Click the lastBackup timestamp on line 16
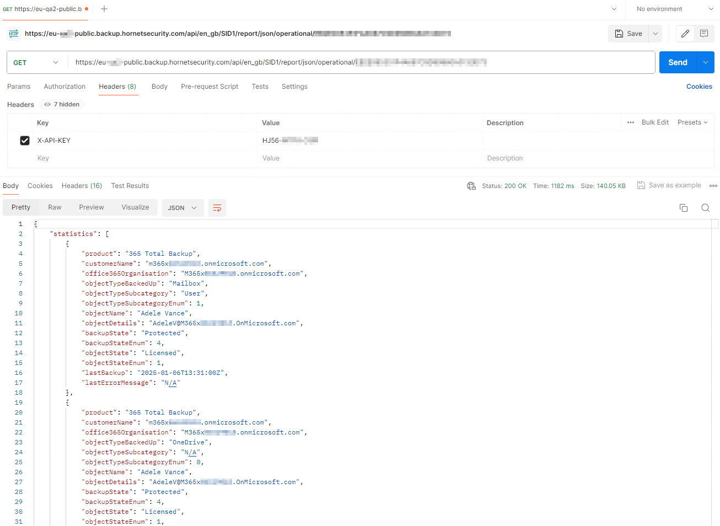The height and width of the screenshot is (526, 720). coord(181,373)
